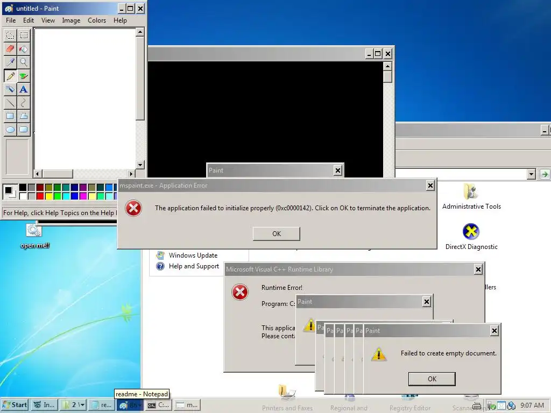This screenshot has height=413, width=551.
Task: Click the left arrow of Paint horizontal scrollbar
Action: coord(38,174)
